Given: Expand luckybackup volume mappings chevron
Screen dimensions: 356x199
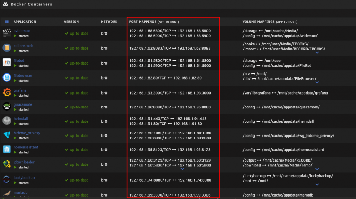Looking at the screenshot, I should (x=317, y=185).
